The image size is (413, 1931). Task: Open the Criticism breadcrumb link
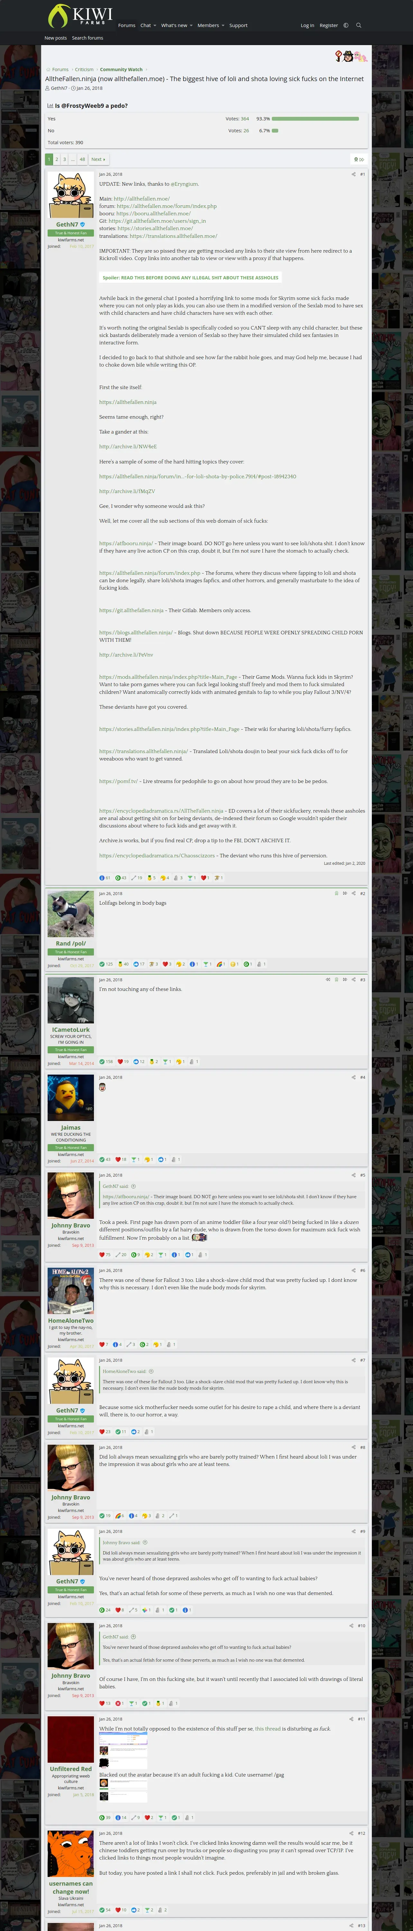84,70
